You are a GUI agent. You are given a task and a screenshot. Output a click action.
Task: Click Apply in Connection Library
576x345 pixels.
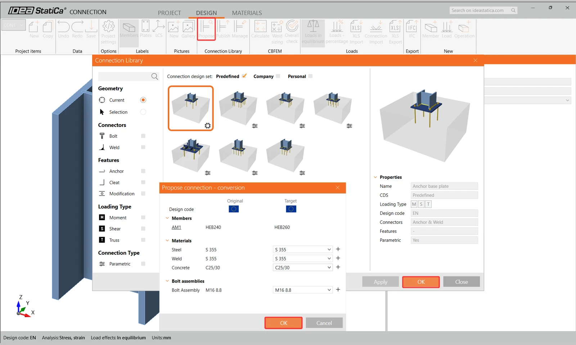381,282
